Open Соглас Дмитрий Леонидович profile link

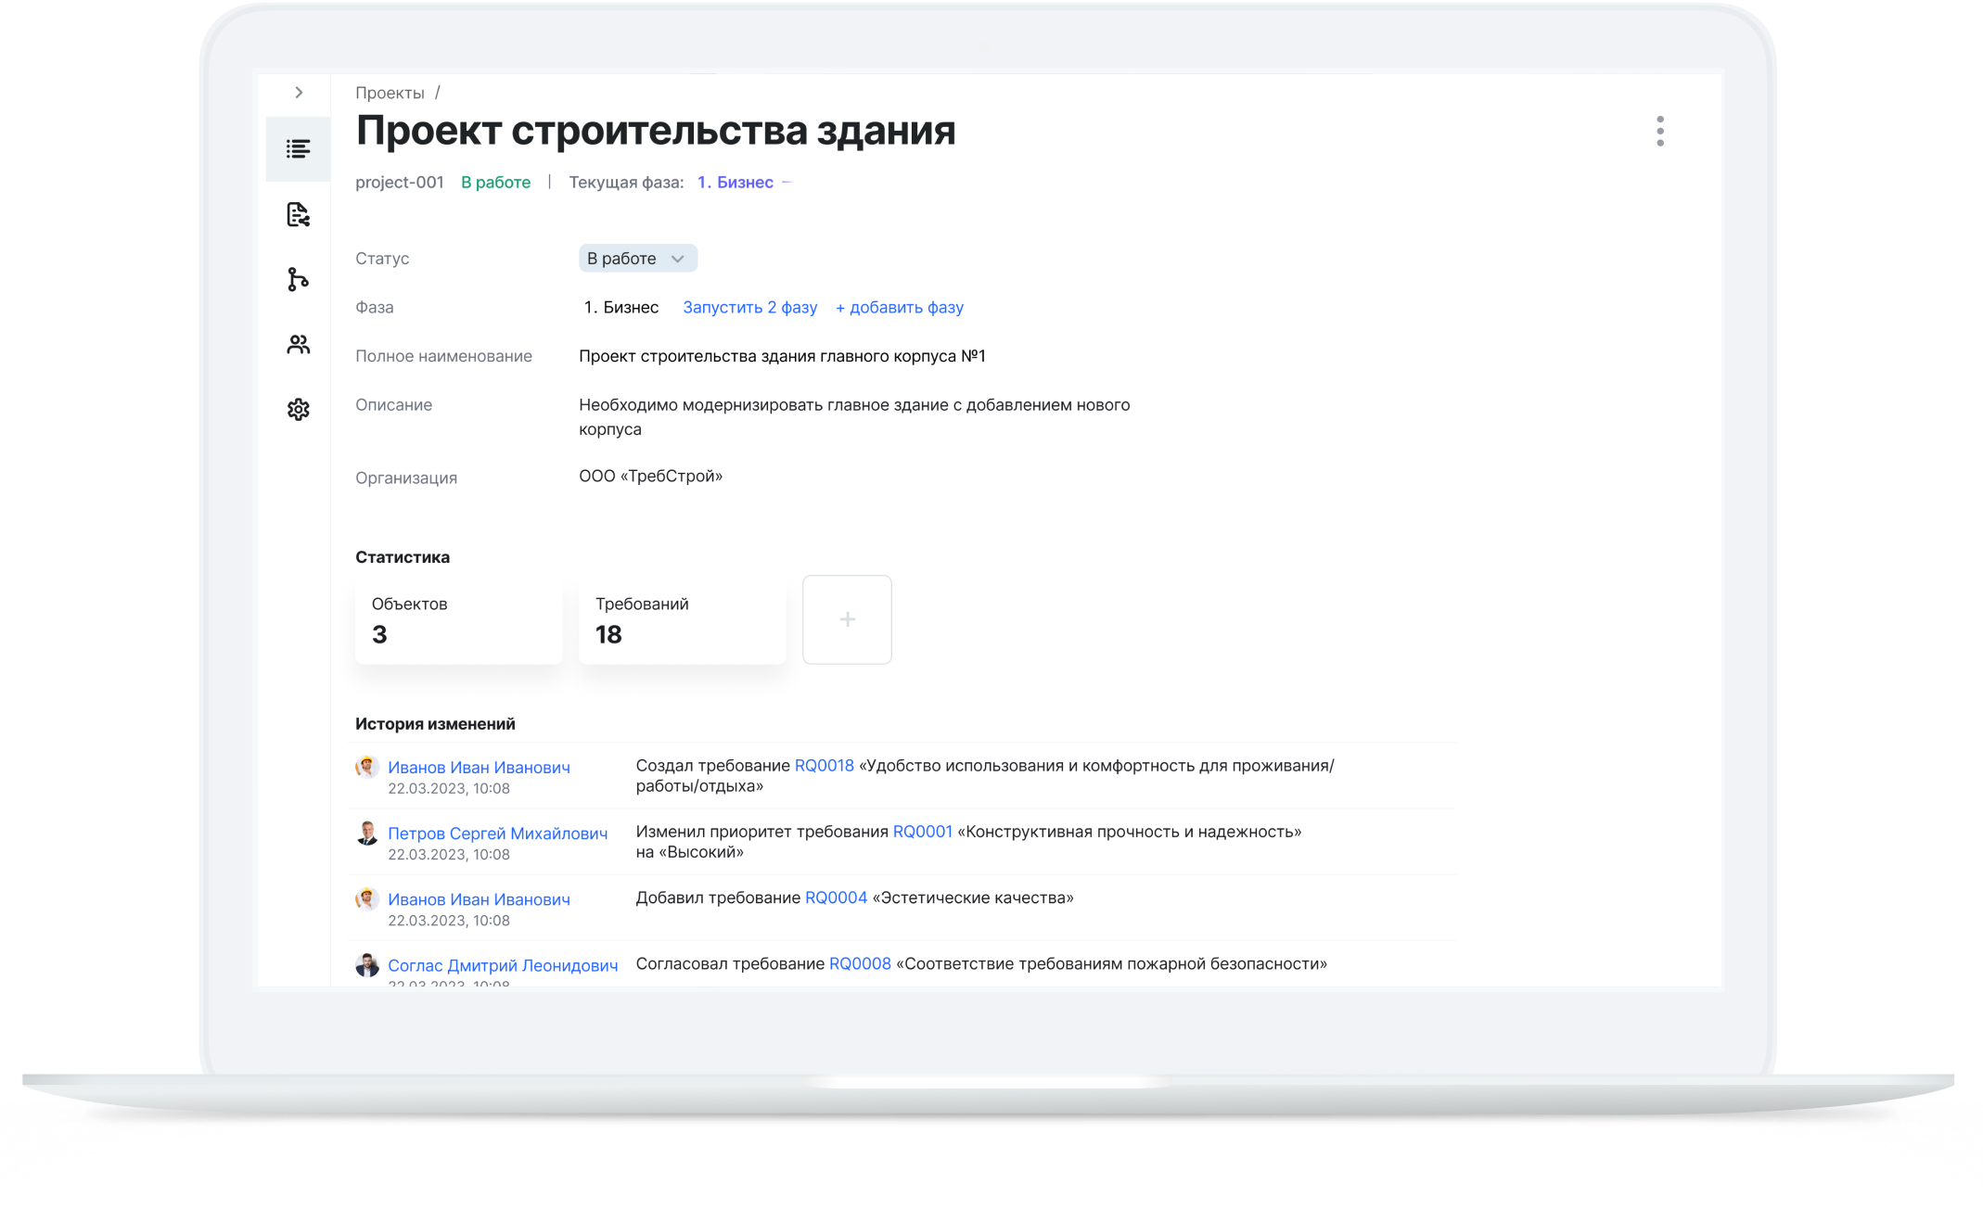click(x=503, y=965)
